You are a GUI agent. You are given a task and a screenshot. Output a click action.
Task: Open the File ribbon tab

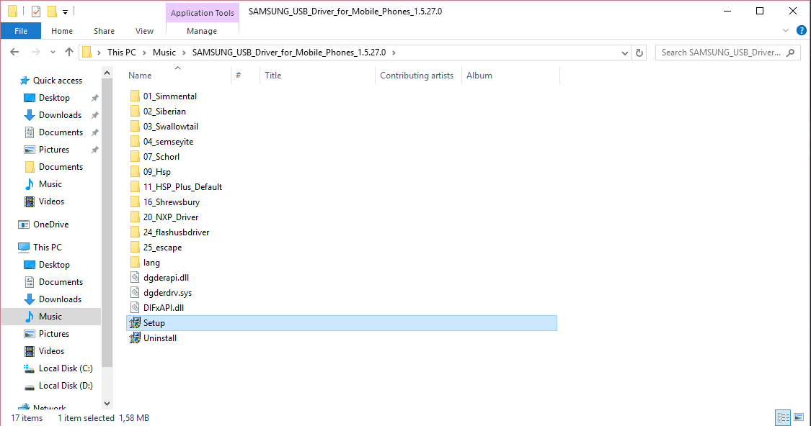[x=21, y=31]
